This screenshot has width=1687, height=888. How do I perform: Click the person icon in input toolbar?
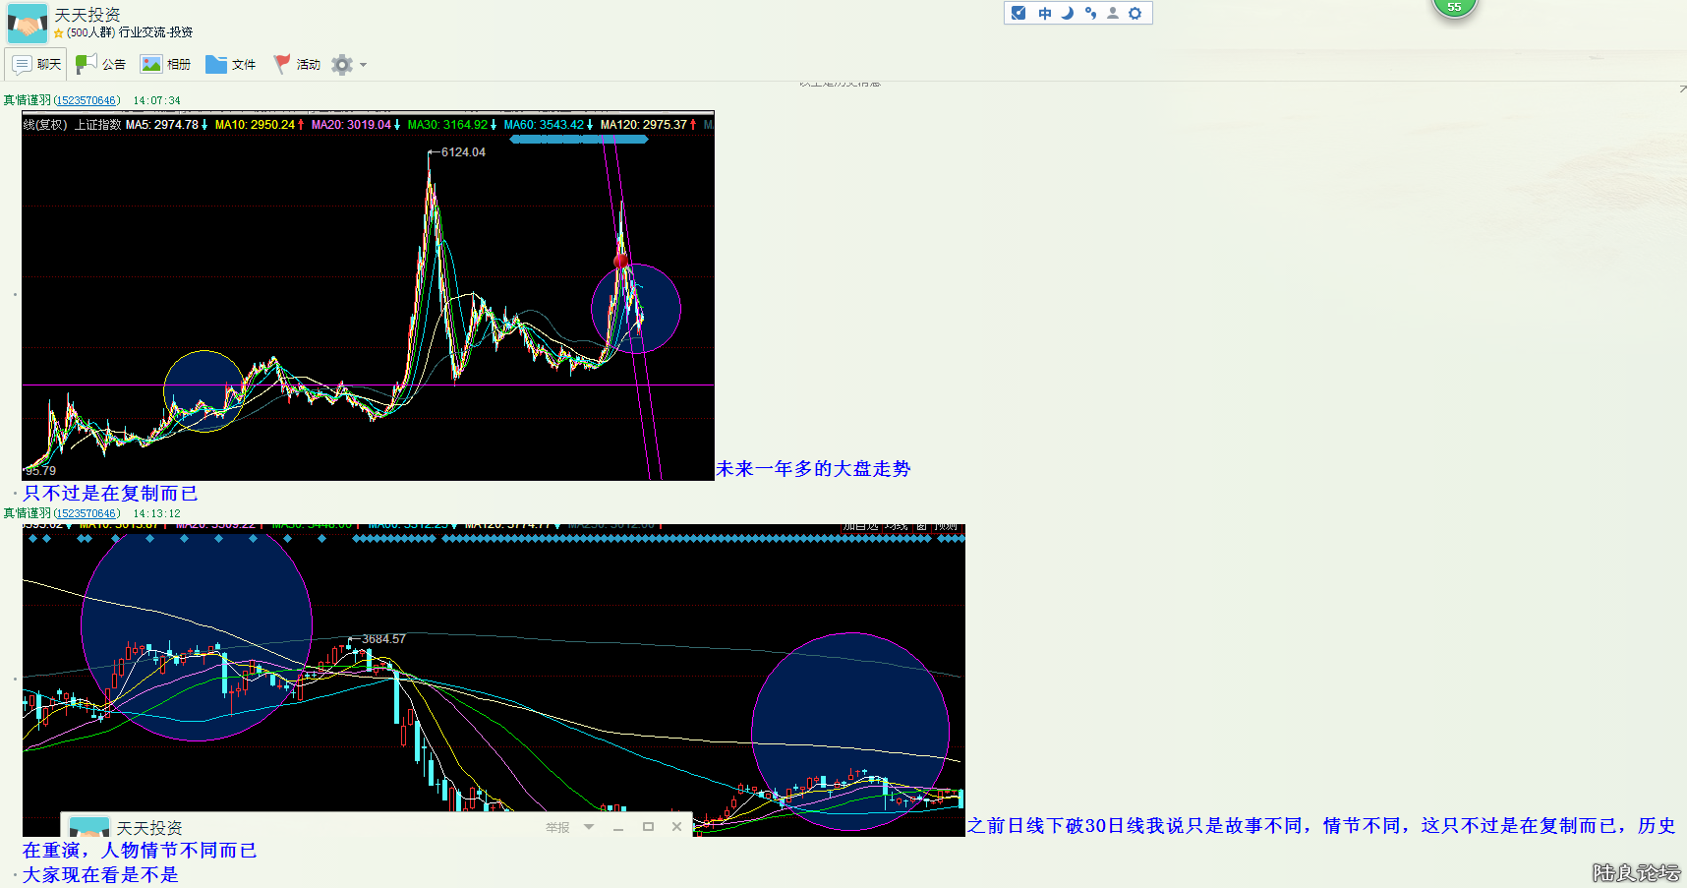1113,13
